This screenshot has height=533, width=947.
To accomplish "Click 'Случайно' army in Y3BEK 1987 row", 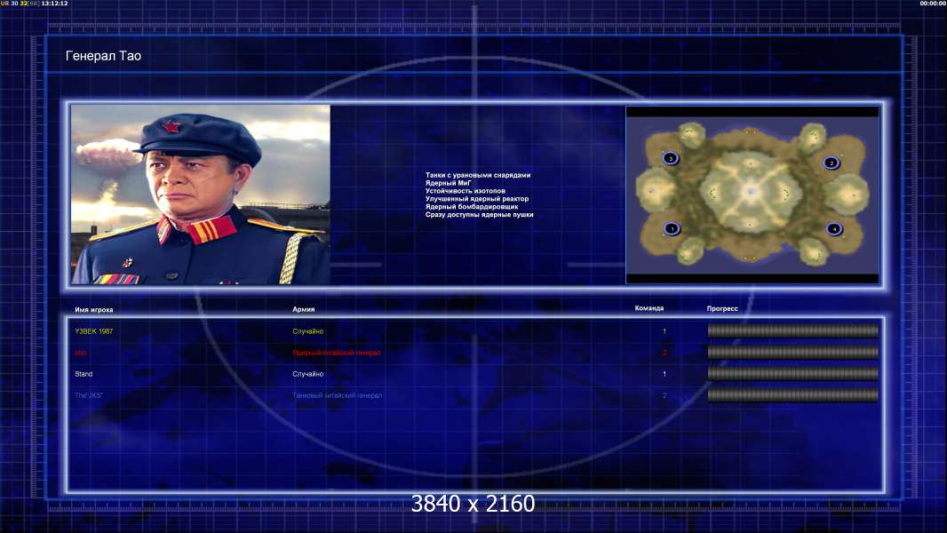I will click(x=308, y=331).
